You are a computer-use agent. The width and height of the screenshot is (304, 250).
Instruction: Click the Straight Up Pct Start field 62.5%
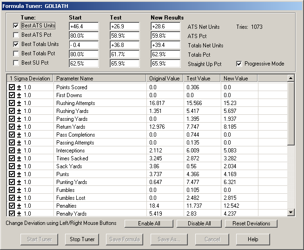(84, 64)
